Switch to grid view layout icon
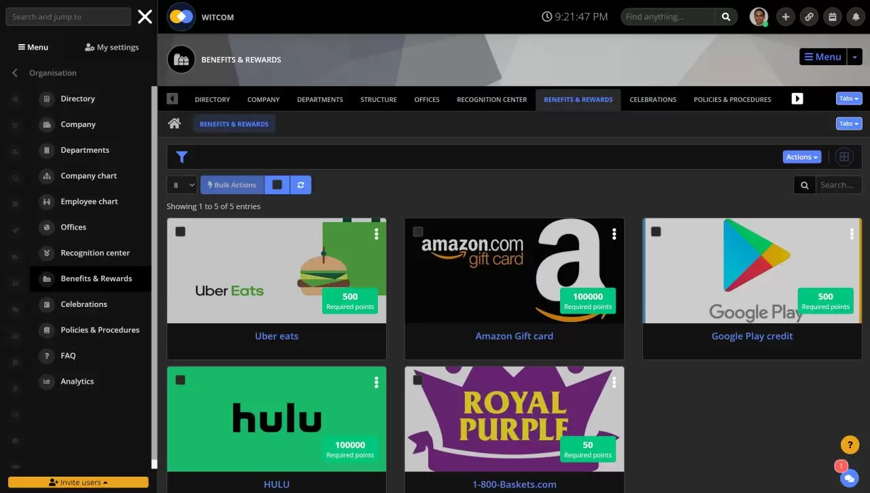Viewport: 870px width, 493px height. (x=844, y=157)
